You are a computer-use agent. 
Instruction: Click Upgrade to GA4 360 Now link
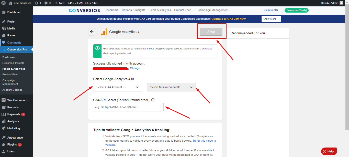(229, 19)
